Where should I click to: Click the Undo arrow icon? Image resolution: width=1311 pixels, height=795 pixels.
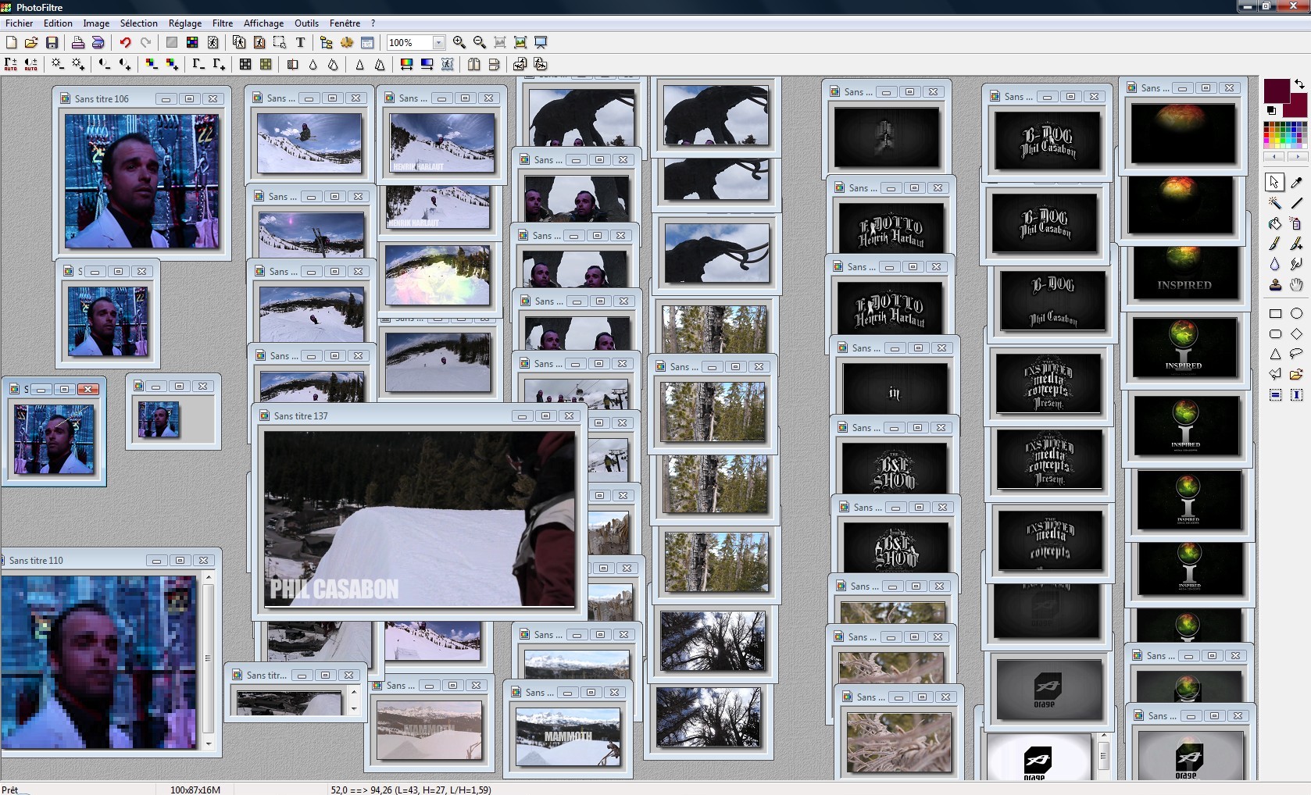tap(125, 43)
